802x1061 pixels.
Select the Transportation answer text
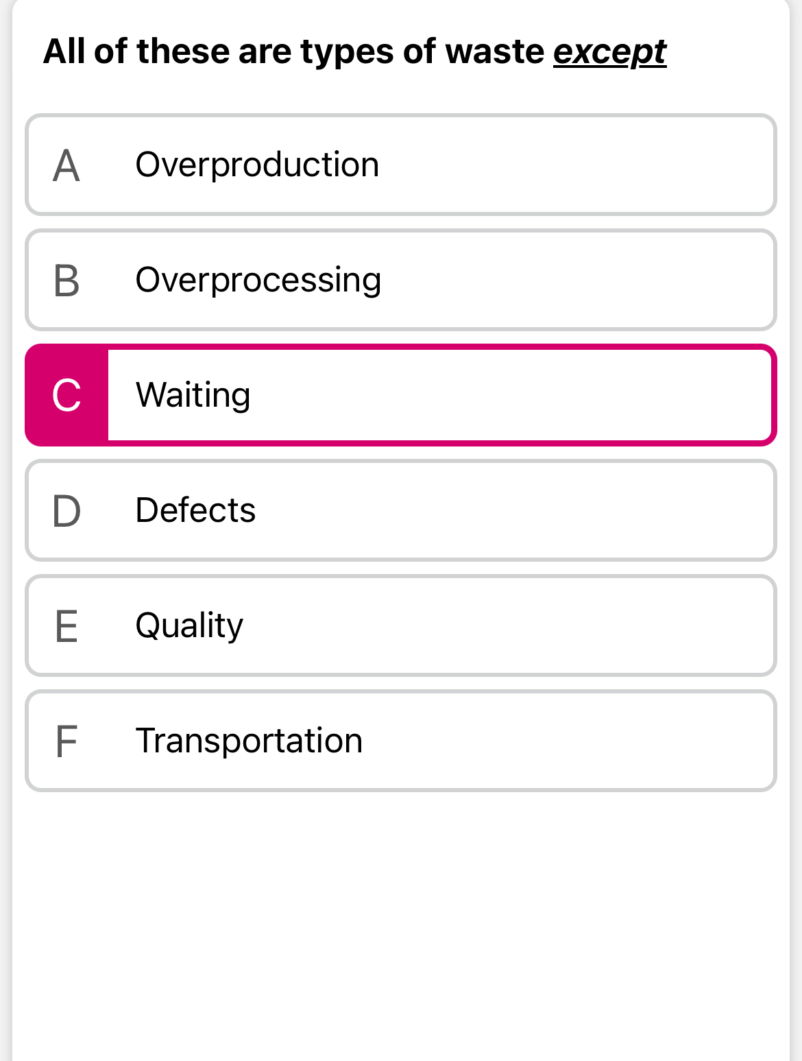click(x=249, y=741)
